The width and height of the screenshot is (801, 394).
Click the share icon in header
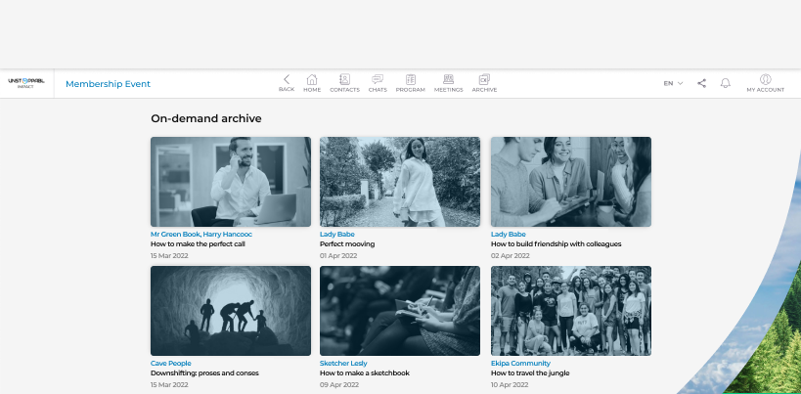702,83
